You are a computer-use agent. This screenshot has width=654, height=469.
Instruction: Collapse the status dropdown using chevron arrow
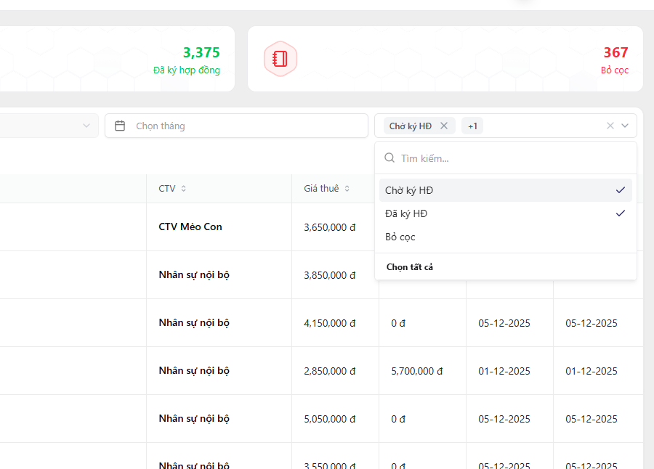tap(625, 126)
